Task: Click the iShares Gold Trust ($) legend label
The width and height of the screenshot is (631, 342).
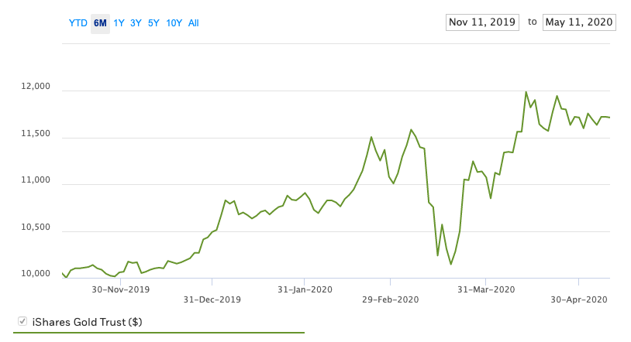Action: tap(87, 322)
